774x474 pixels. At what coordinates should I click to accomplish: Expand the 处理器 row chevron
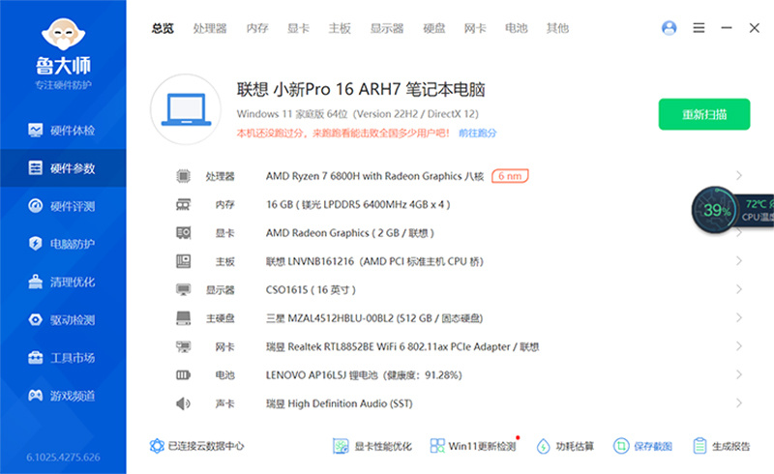click(x=739, y=175)
